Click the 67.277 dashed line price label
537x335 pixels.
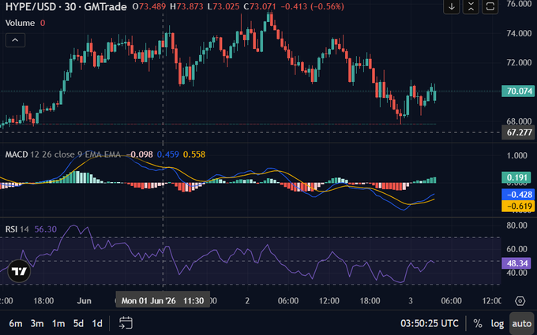[x=518, y=132]
